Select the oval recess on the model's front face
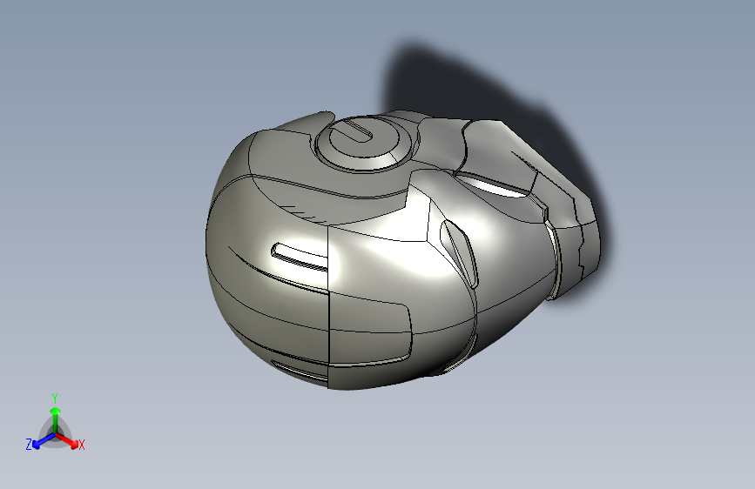Screen dimensions: 755x489 point(459,252)
